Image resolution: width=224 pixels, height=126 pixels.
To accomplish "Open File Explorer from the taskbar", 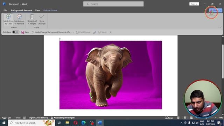I will coord(68,123).
